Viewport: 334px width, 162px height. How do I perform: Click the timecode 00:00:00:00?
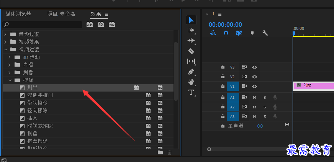pos(225,25)
